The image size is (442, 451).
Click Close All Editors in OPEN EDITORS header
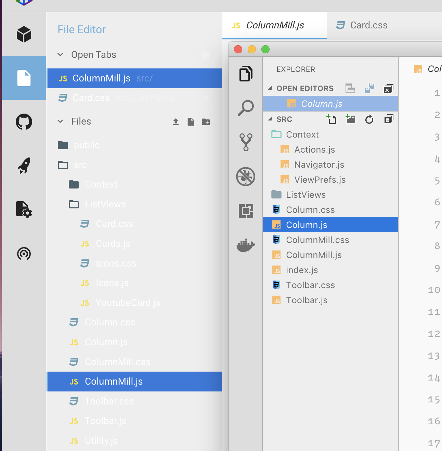point(389,89)
